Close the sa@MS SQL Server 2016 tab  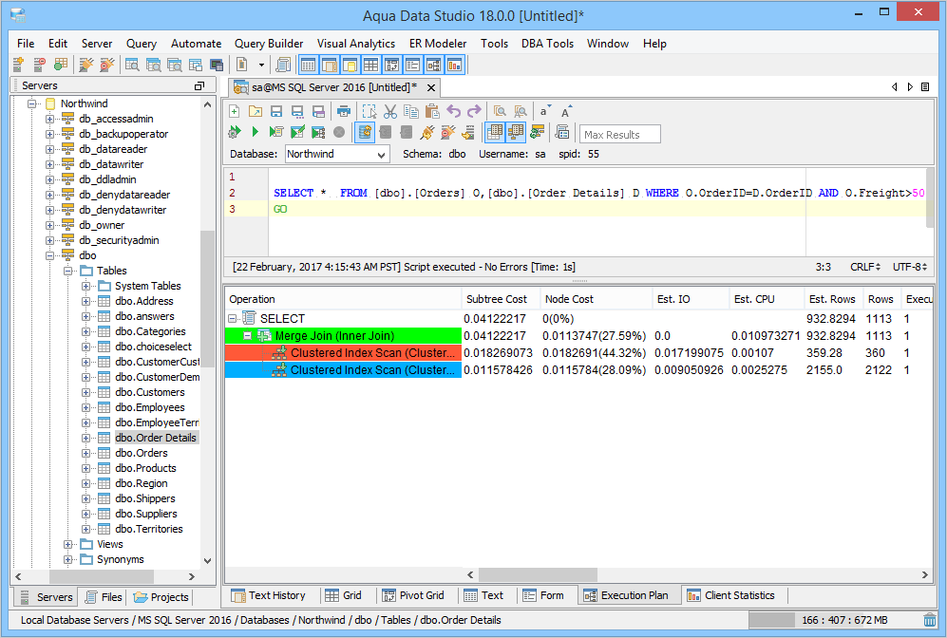(x=431, y=87)
